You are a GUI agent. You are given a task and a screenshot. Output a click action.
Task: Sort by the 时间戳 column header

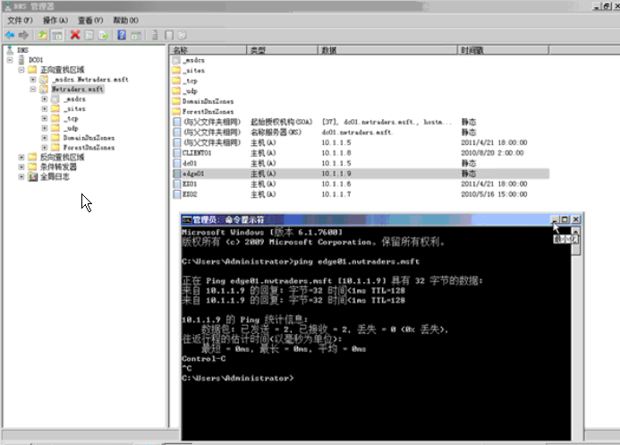point(503,50)
